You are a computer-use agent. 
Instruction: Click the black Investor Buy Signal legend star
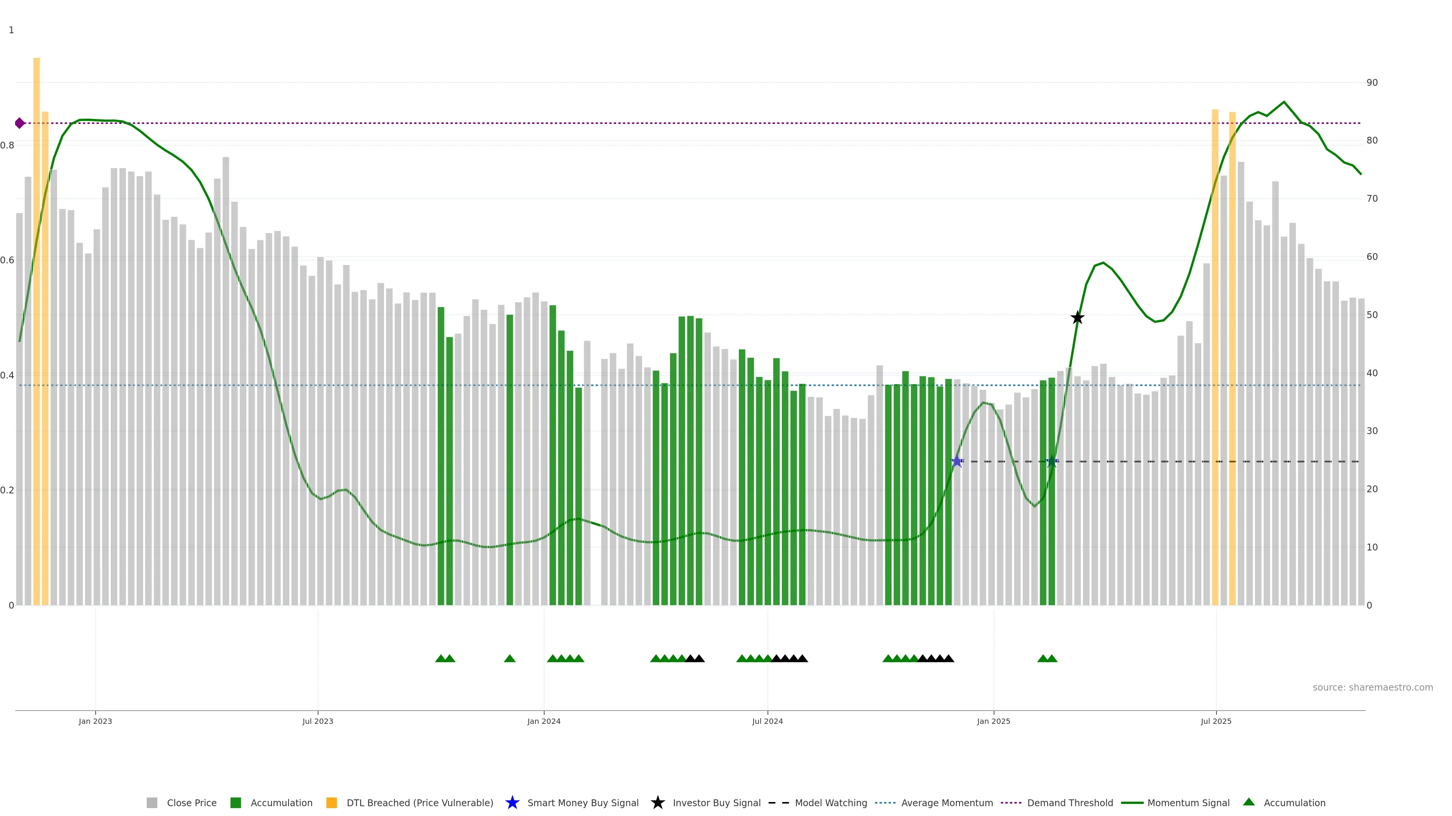tap(657, 802)
